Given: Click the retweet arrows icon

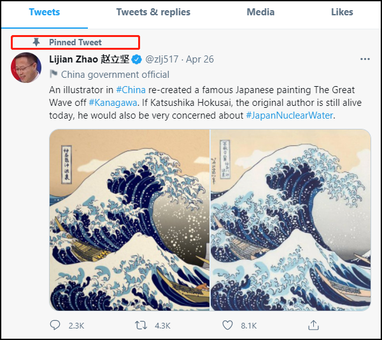Looking at the screenshot, I should point(141,325).
